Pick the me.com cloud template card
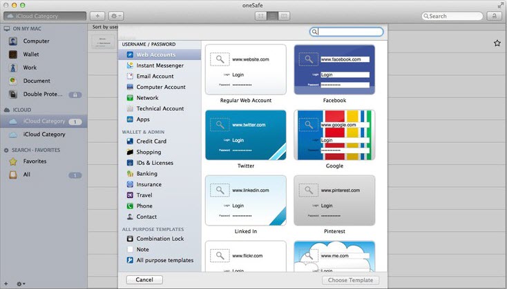 point(334,256)
